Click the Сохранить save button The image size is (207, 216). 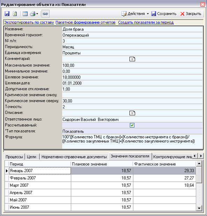pyautogui.click(x=164, y=14)
